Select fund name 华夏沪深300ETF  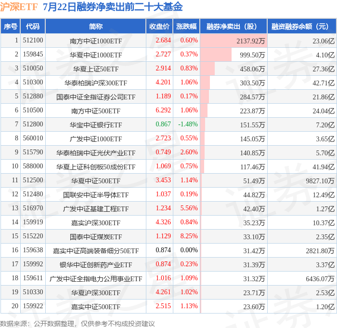tap(96, 293)
